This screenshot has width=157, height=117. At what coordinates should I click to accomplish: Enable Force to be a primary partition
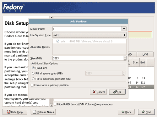pos(32,85)
